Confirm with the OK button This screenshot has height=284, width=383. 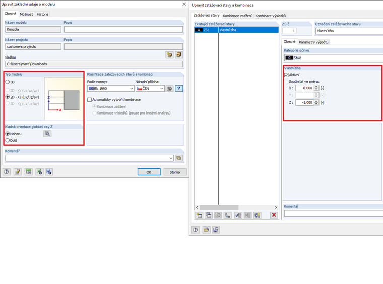pyautogui.click(x=149, y=172)
